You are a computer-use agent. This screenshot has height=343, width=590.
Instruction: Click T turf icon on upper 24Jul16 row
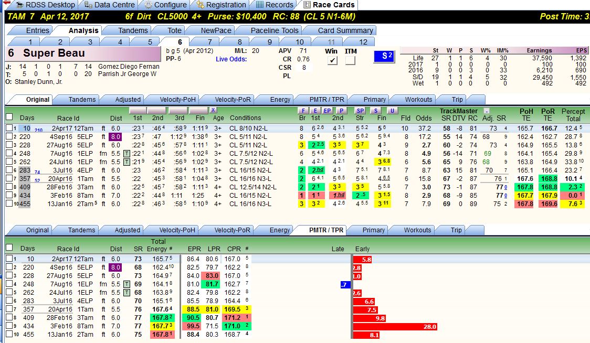127,162
